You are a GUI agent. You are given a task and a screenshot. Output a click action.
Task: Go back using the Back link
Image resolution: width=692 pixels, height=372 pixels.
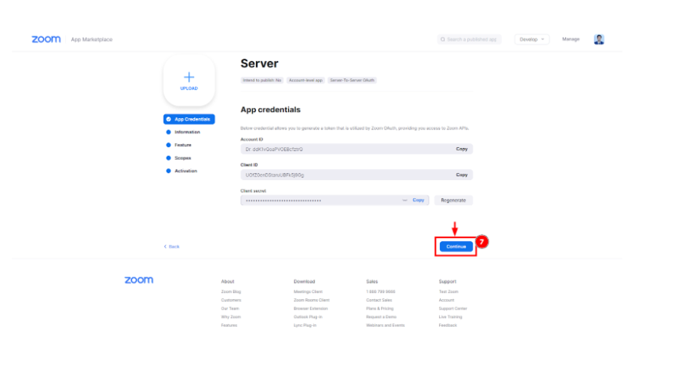(172, 247)
